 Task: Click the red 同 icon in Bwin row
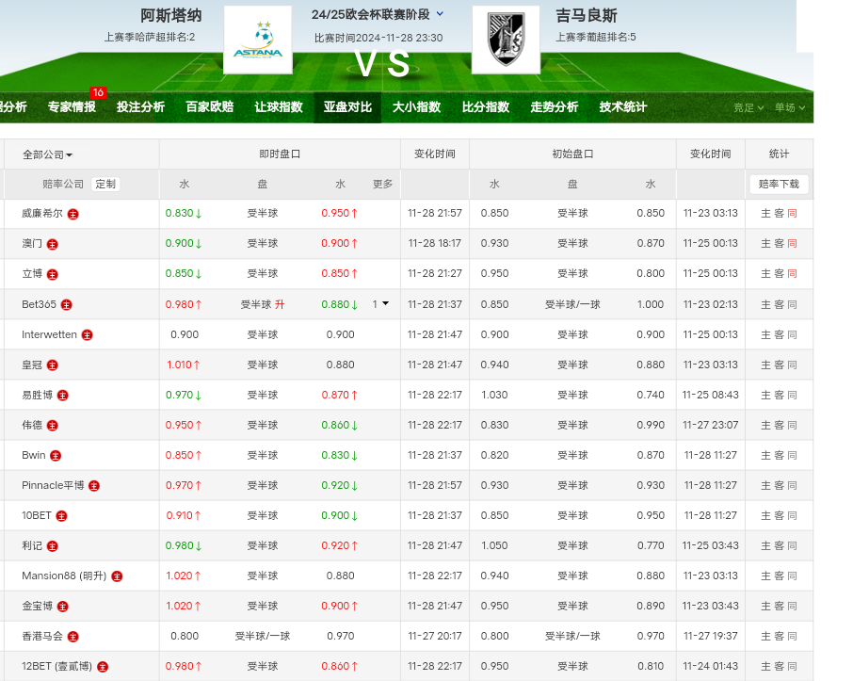(793, 455)
